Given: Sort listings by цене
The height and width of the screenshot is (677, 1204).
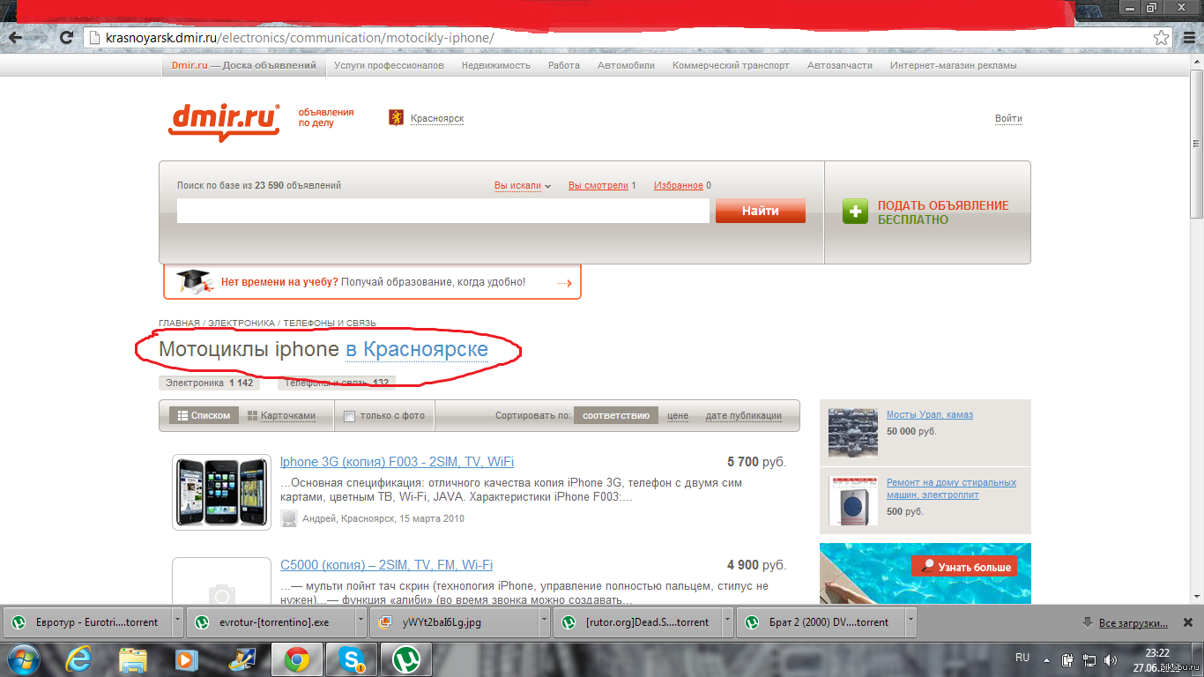Looking at the screenshot, I should 678,415.
